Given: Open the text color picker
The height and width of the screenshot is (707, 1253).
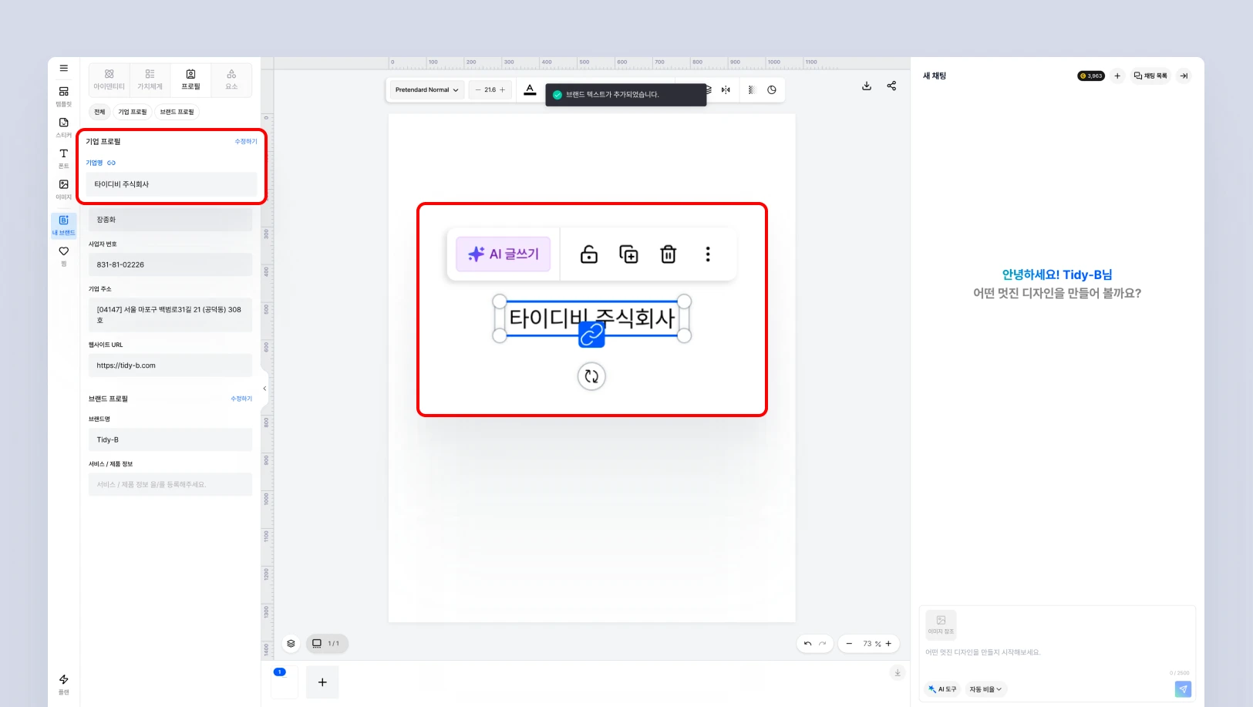Looking at the screenshot, I should 530,90.
